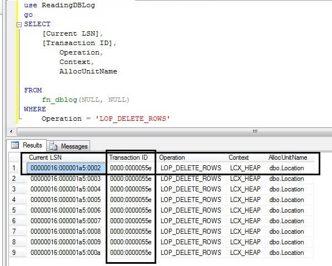Click 'use ReadingDBLog' line in editor
The height and width of the screenshot is (266, 332).
(60, 5)
